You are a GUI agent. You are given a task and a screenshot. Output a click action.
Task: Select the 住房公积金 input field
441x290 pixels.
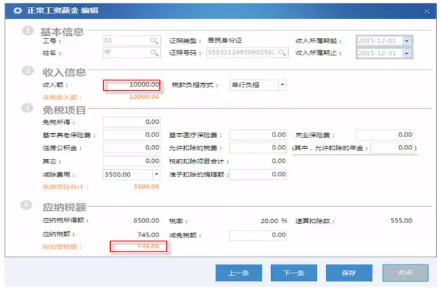(132, 148)
